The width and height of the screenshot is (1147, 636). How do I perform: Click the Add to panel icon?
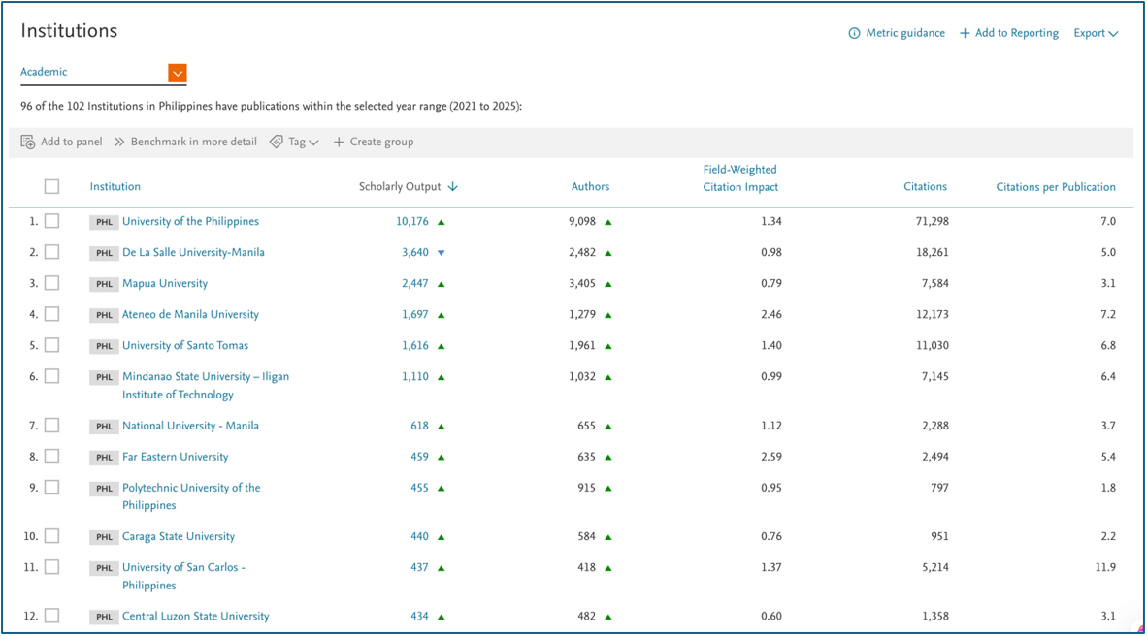coord(28,142)
